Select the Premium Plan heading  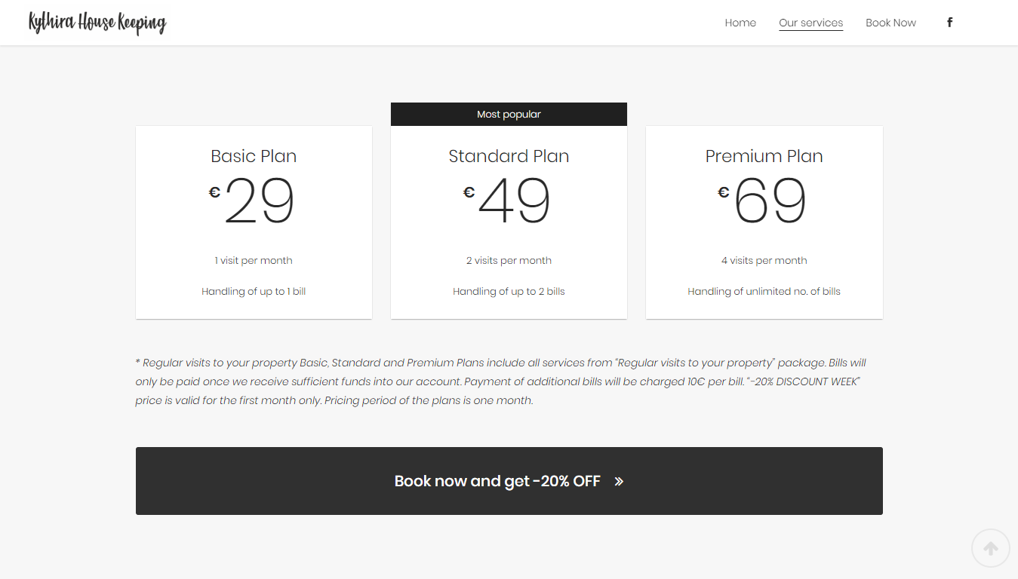coord(764,156)
